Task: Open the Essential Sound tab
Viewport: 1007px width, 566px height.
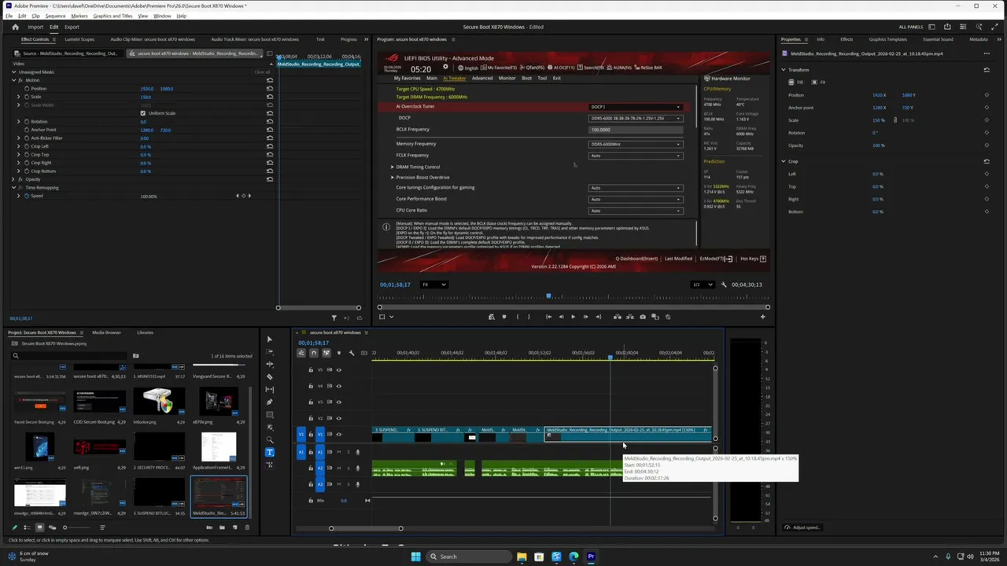Action: [938, 39]
